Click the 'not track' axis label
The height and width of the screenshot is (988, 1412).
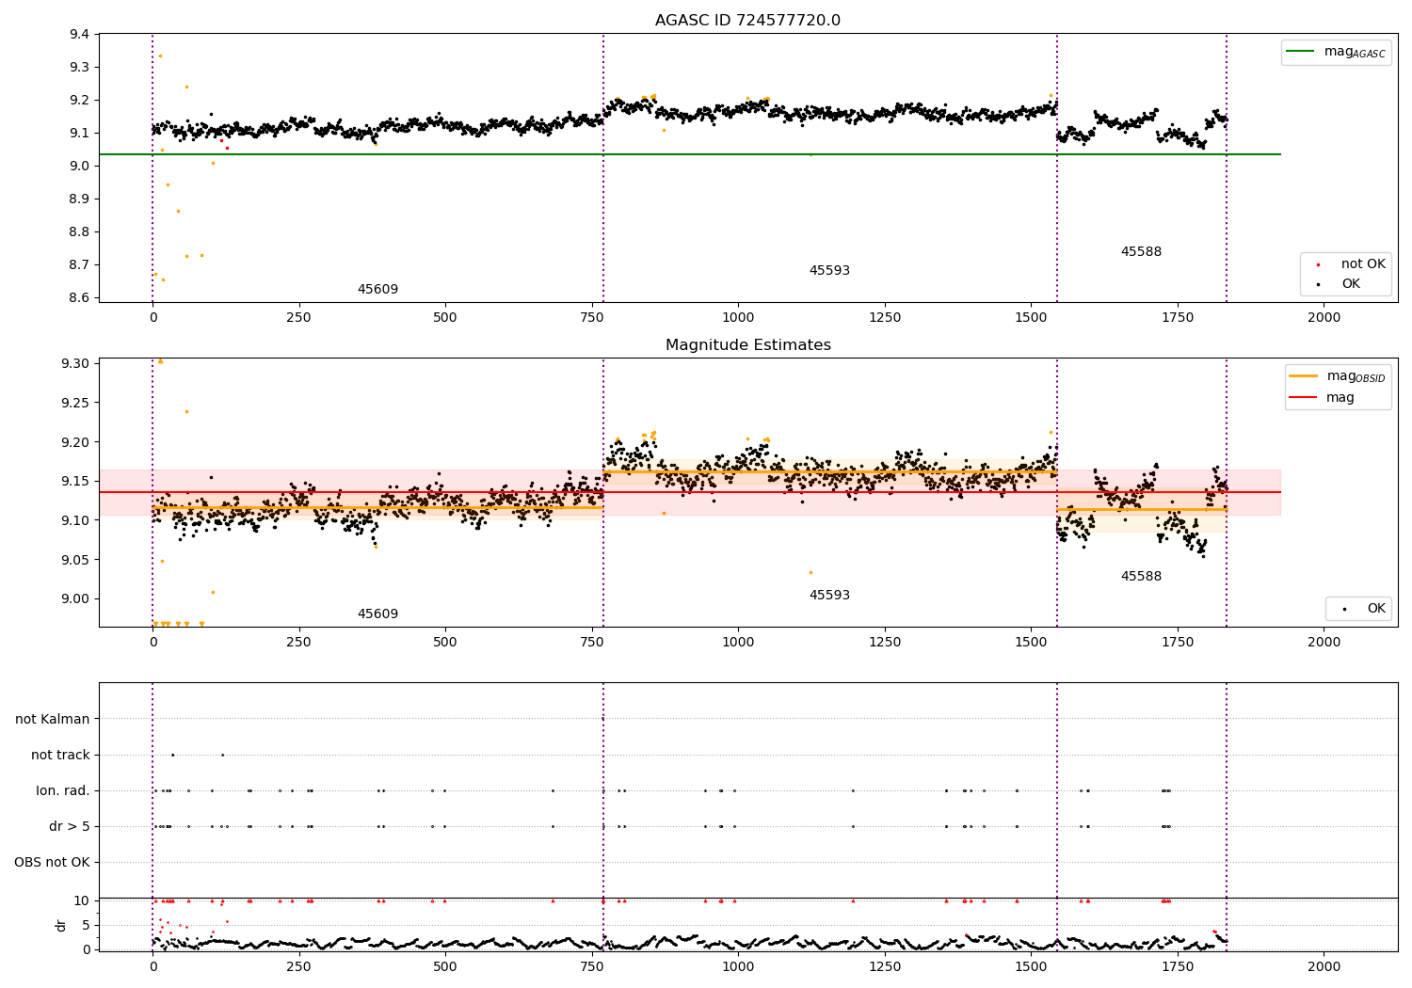(x=60, y=755)
